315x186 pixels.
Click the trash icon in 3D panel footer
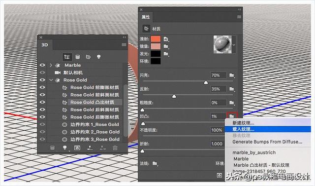115,148
